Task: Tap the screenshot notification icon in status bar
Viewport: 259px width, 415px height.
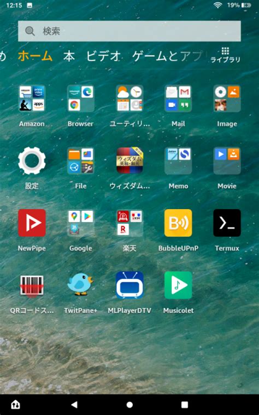Action: coord(30,5)
